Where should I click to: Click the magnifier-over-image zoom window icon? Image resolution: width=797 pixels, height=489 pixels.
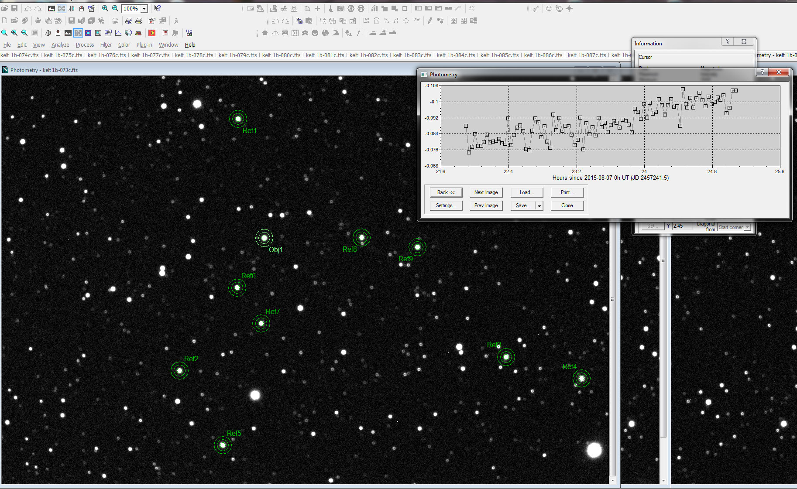point(98,33)
